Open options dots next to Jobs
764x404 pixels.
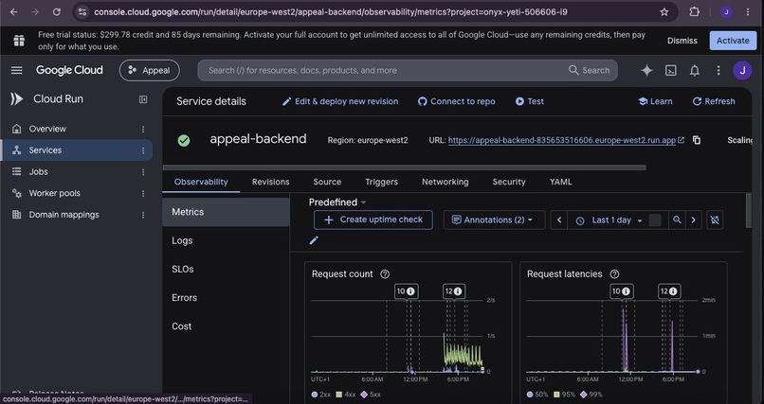coord(143,172)
